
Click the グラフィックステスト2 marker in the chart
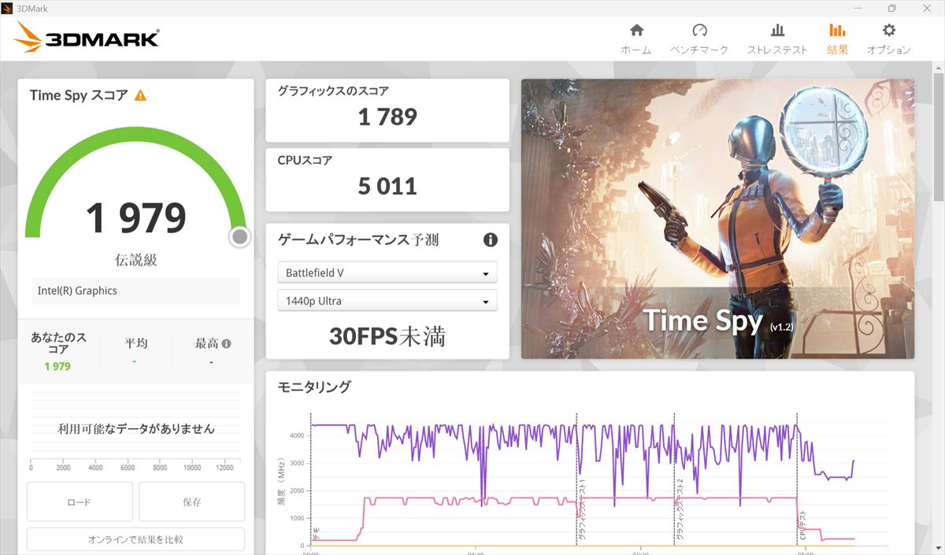(680, 509)
